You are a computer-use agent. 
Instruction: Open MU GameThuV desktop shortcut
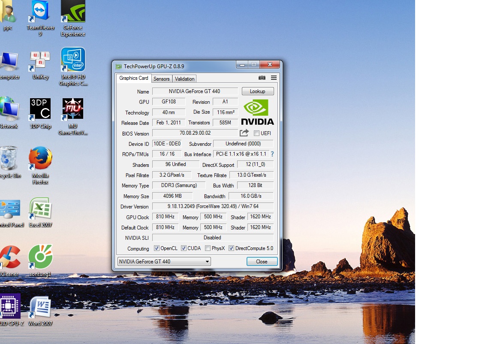(73, 117)
